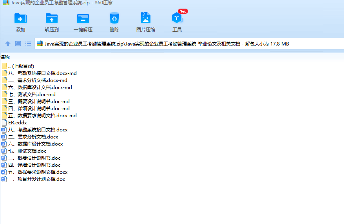Click Word icon beside 四、详细设计说明书.doc

coord(4,165)
